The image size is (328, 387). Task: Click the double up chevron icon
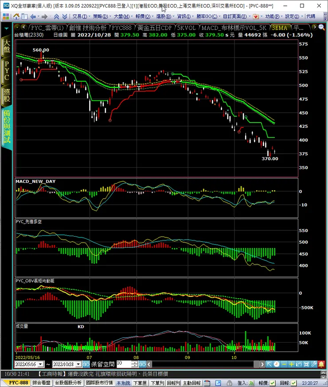coord(56,16)
